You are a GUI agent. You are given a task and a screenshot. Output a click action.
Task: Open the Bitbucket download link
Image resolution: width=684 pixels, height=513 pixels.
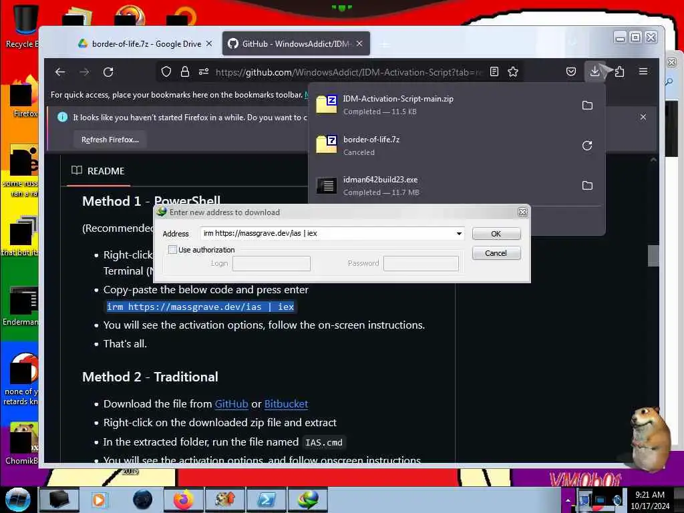click(286, 404)
